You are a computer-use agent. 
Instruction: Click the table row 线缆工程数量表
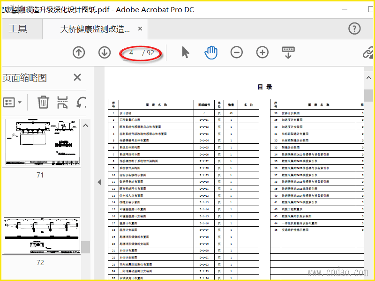(x=317, y=209)
